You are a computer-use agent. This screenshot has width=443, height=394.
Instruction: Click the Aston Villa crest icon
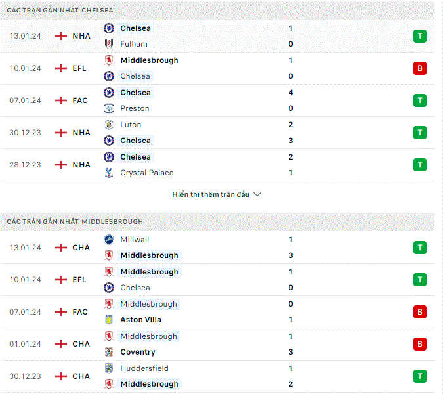point(109,320)
